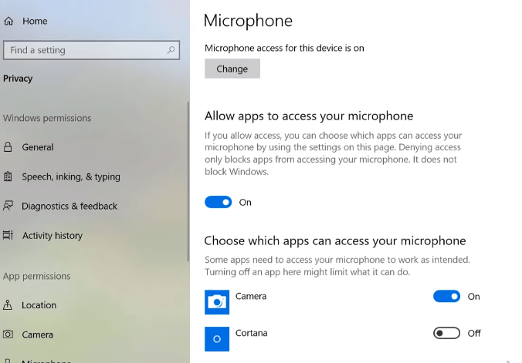Click the Home gear icon

click(8, 21)
